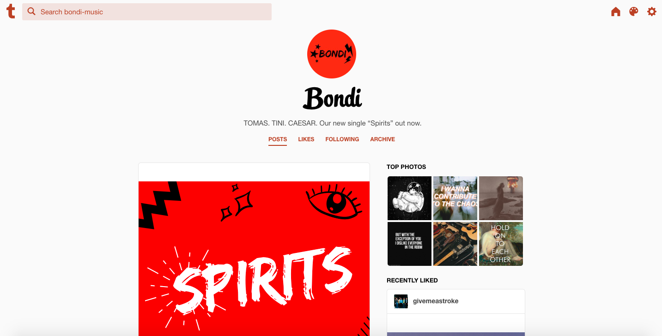Open the guitars top photo
Image resolution: width=662 pixels, height=336 pixels.
pyautogui.click(x=455, y=244)
